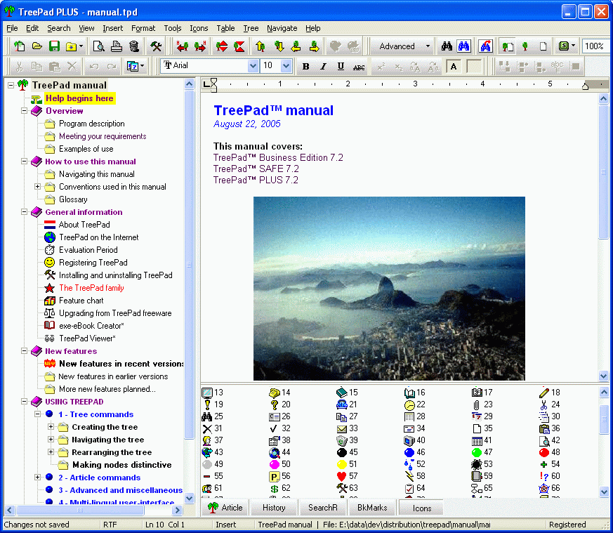Click the tree icon with right red arrow
613x533 pixels.
pos(200,46)
